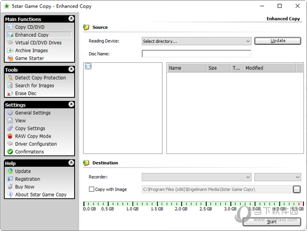
Task: Click the browse button for image path
Action: (297, 189)
